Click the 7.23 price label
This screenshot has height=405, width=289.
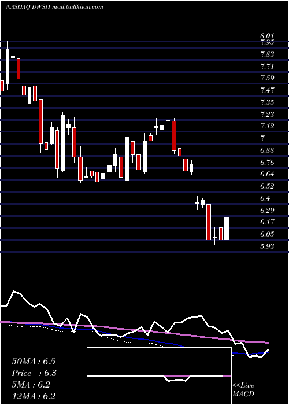[267, 114]
